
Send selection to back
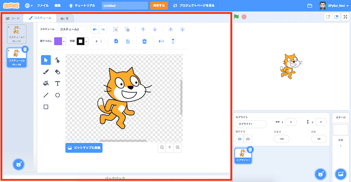click(x=183, y=29)
